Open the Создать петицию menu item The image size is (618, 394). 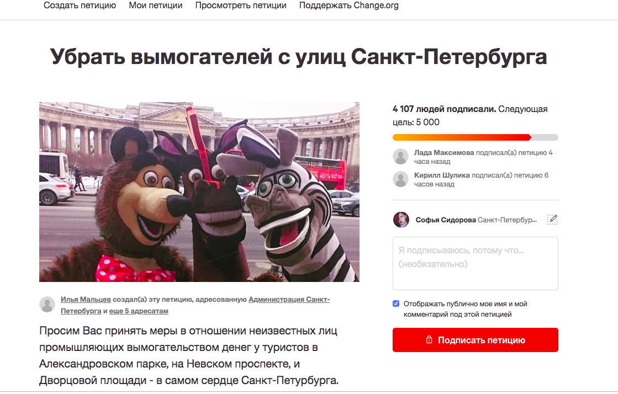tap(80, 6)
